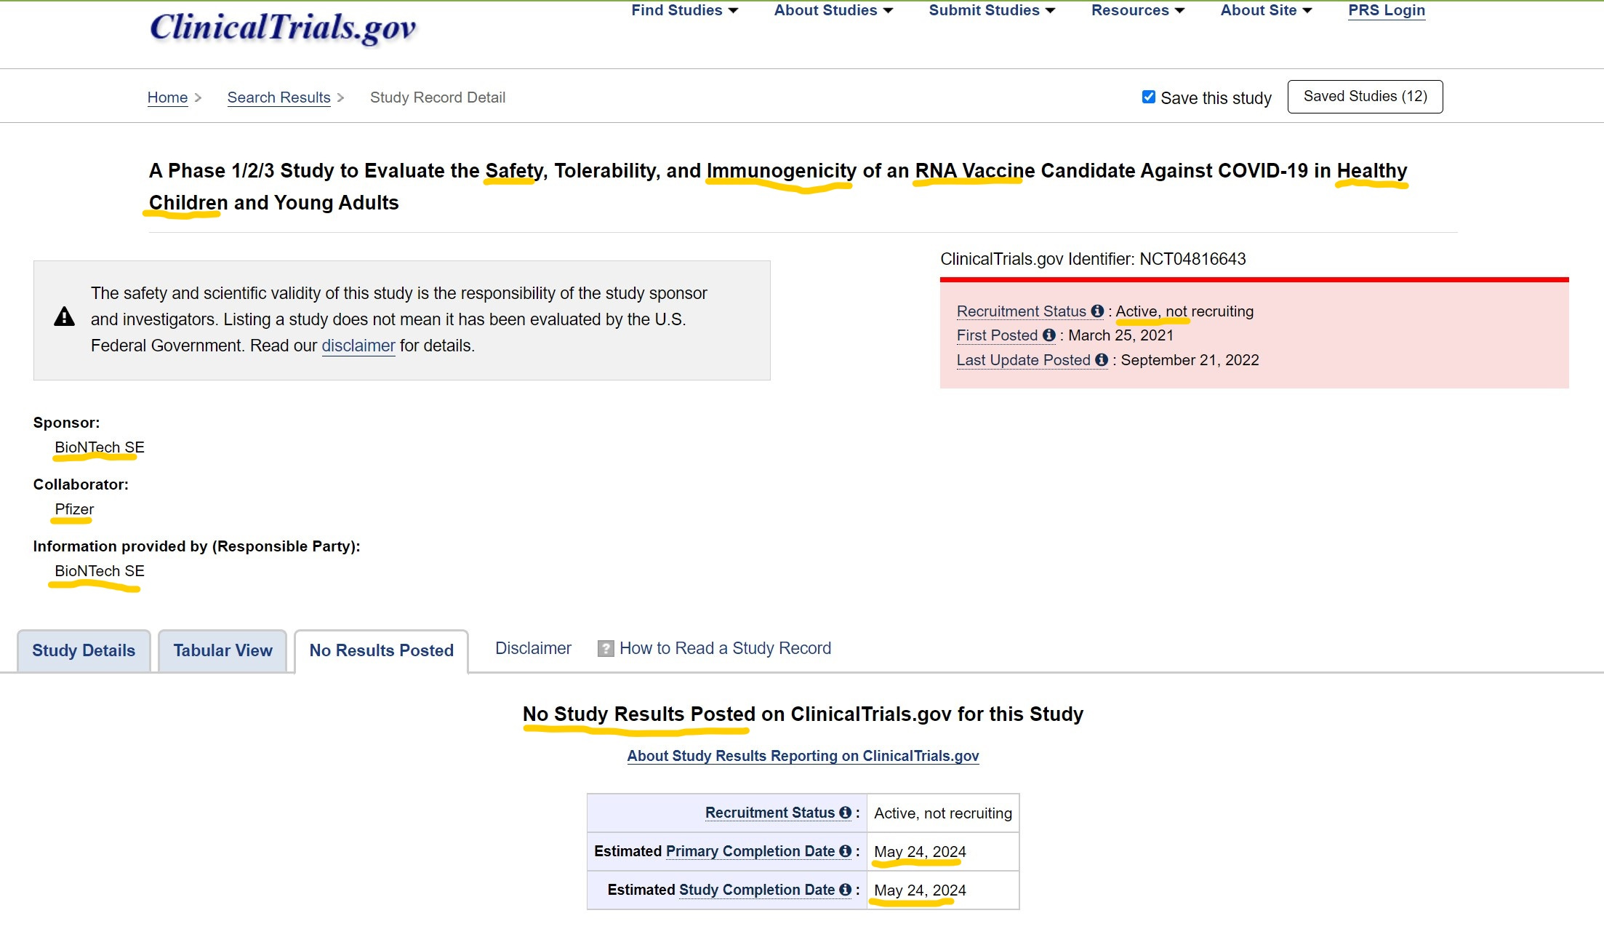Click info icon beside Last Update Posted

[x=1102, y=360]
